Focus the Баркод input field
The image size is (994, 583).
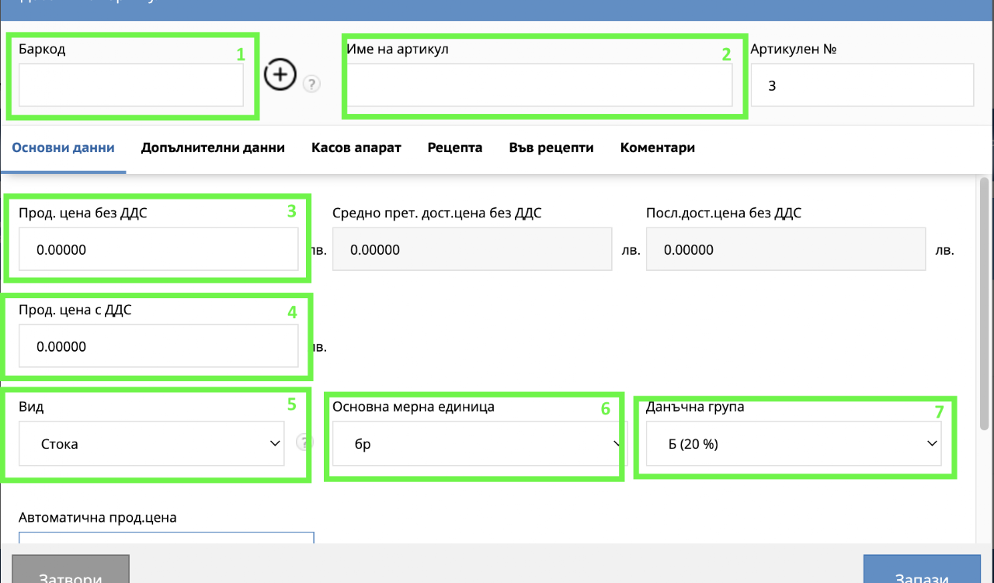(x=131, y=85)
